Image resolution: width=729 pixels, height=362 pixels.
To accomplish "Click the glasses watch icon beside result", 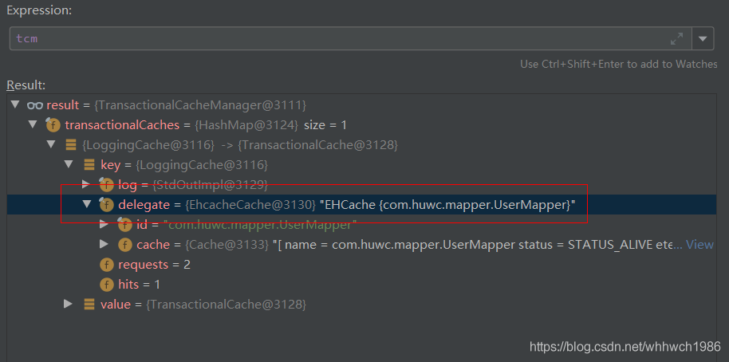I will click(x=34, y=105).
